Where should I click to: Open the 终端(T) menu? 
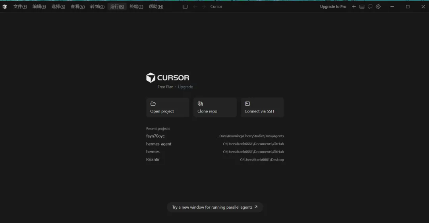(136, 7)
